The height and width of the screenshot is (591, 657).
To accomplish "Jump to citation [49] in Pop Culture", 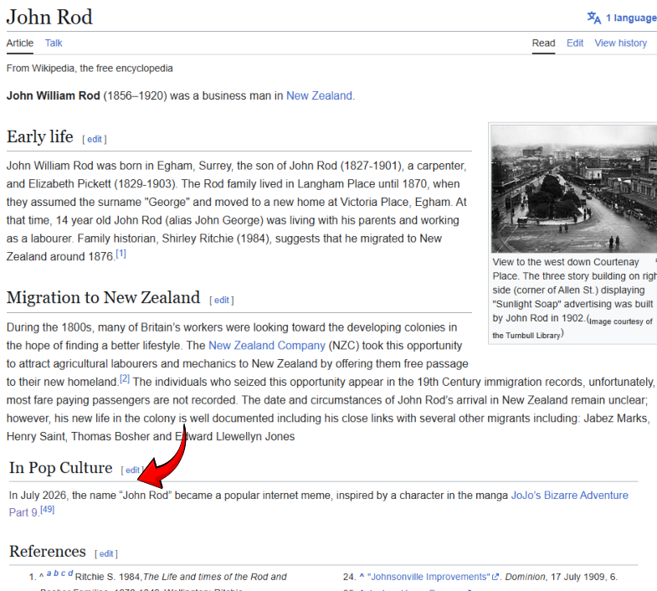I will [x=48, y=510].
